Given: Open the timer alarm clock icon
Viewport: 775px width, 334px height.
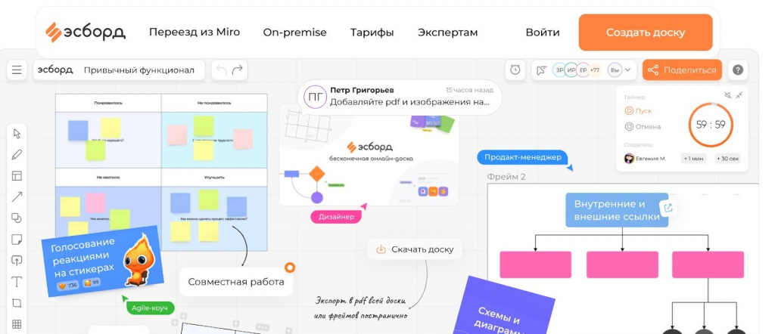Looking at the screenshot, I should pyautogui.click(x=515, y=70).
